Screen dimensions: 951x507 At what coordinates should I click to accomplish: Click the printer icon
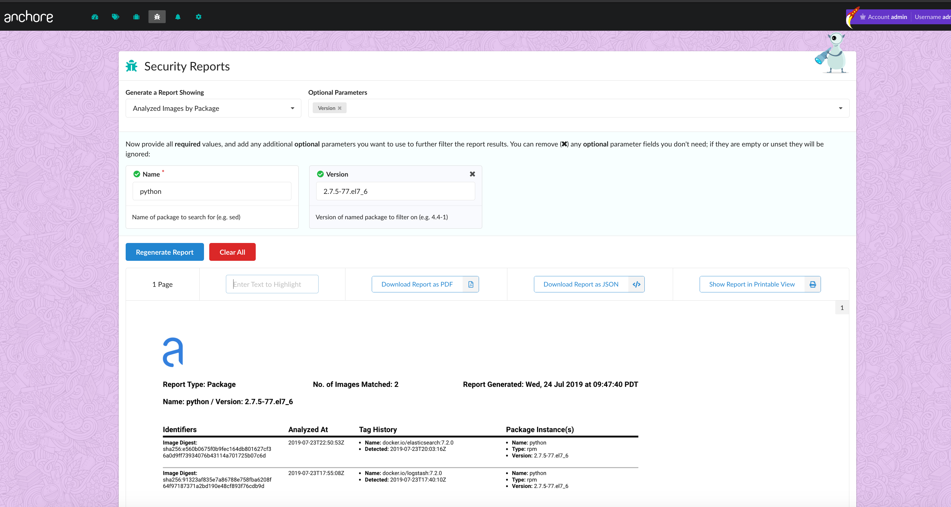tap(812, 284)
